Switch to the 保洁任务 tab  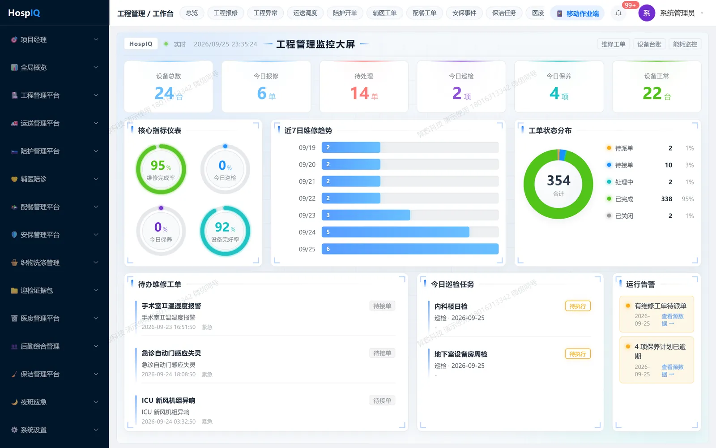pyautogui.click(x=504, y=13)
